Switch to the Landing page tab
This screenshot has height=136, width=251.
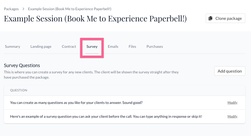click(x=41, y=46)
